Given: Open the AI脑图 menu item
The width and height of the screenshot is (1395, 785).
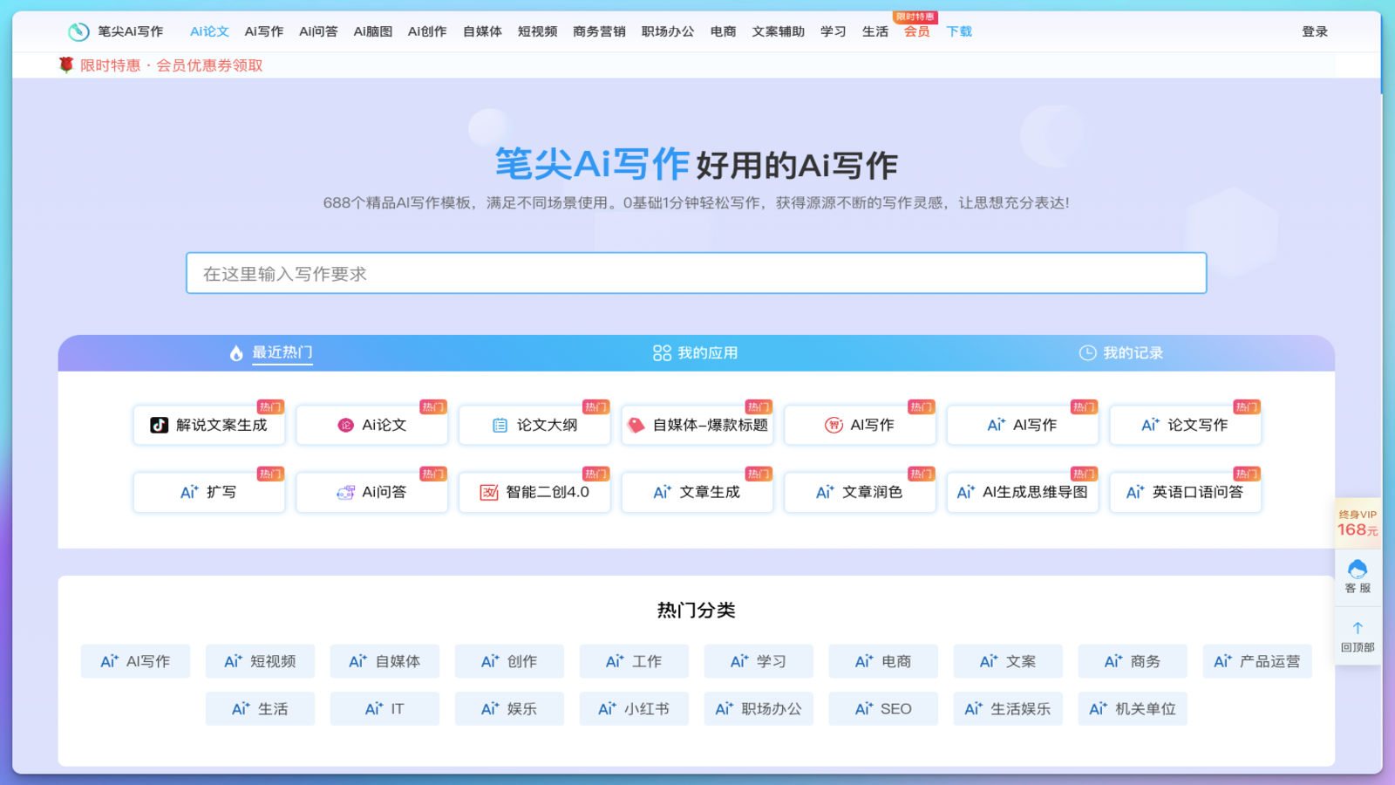Looking at the screenshot, I should tap(372, 32).
